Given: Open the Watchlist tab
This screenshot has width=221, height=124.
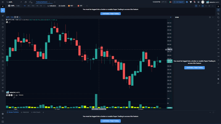Looking at the screenshot, I should 25,112.
